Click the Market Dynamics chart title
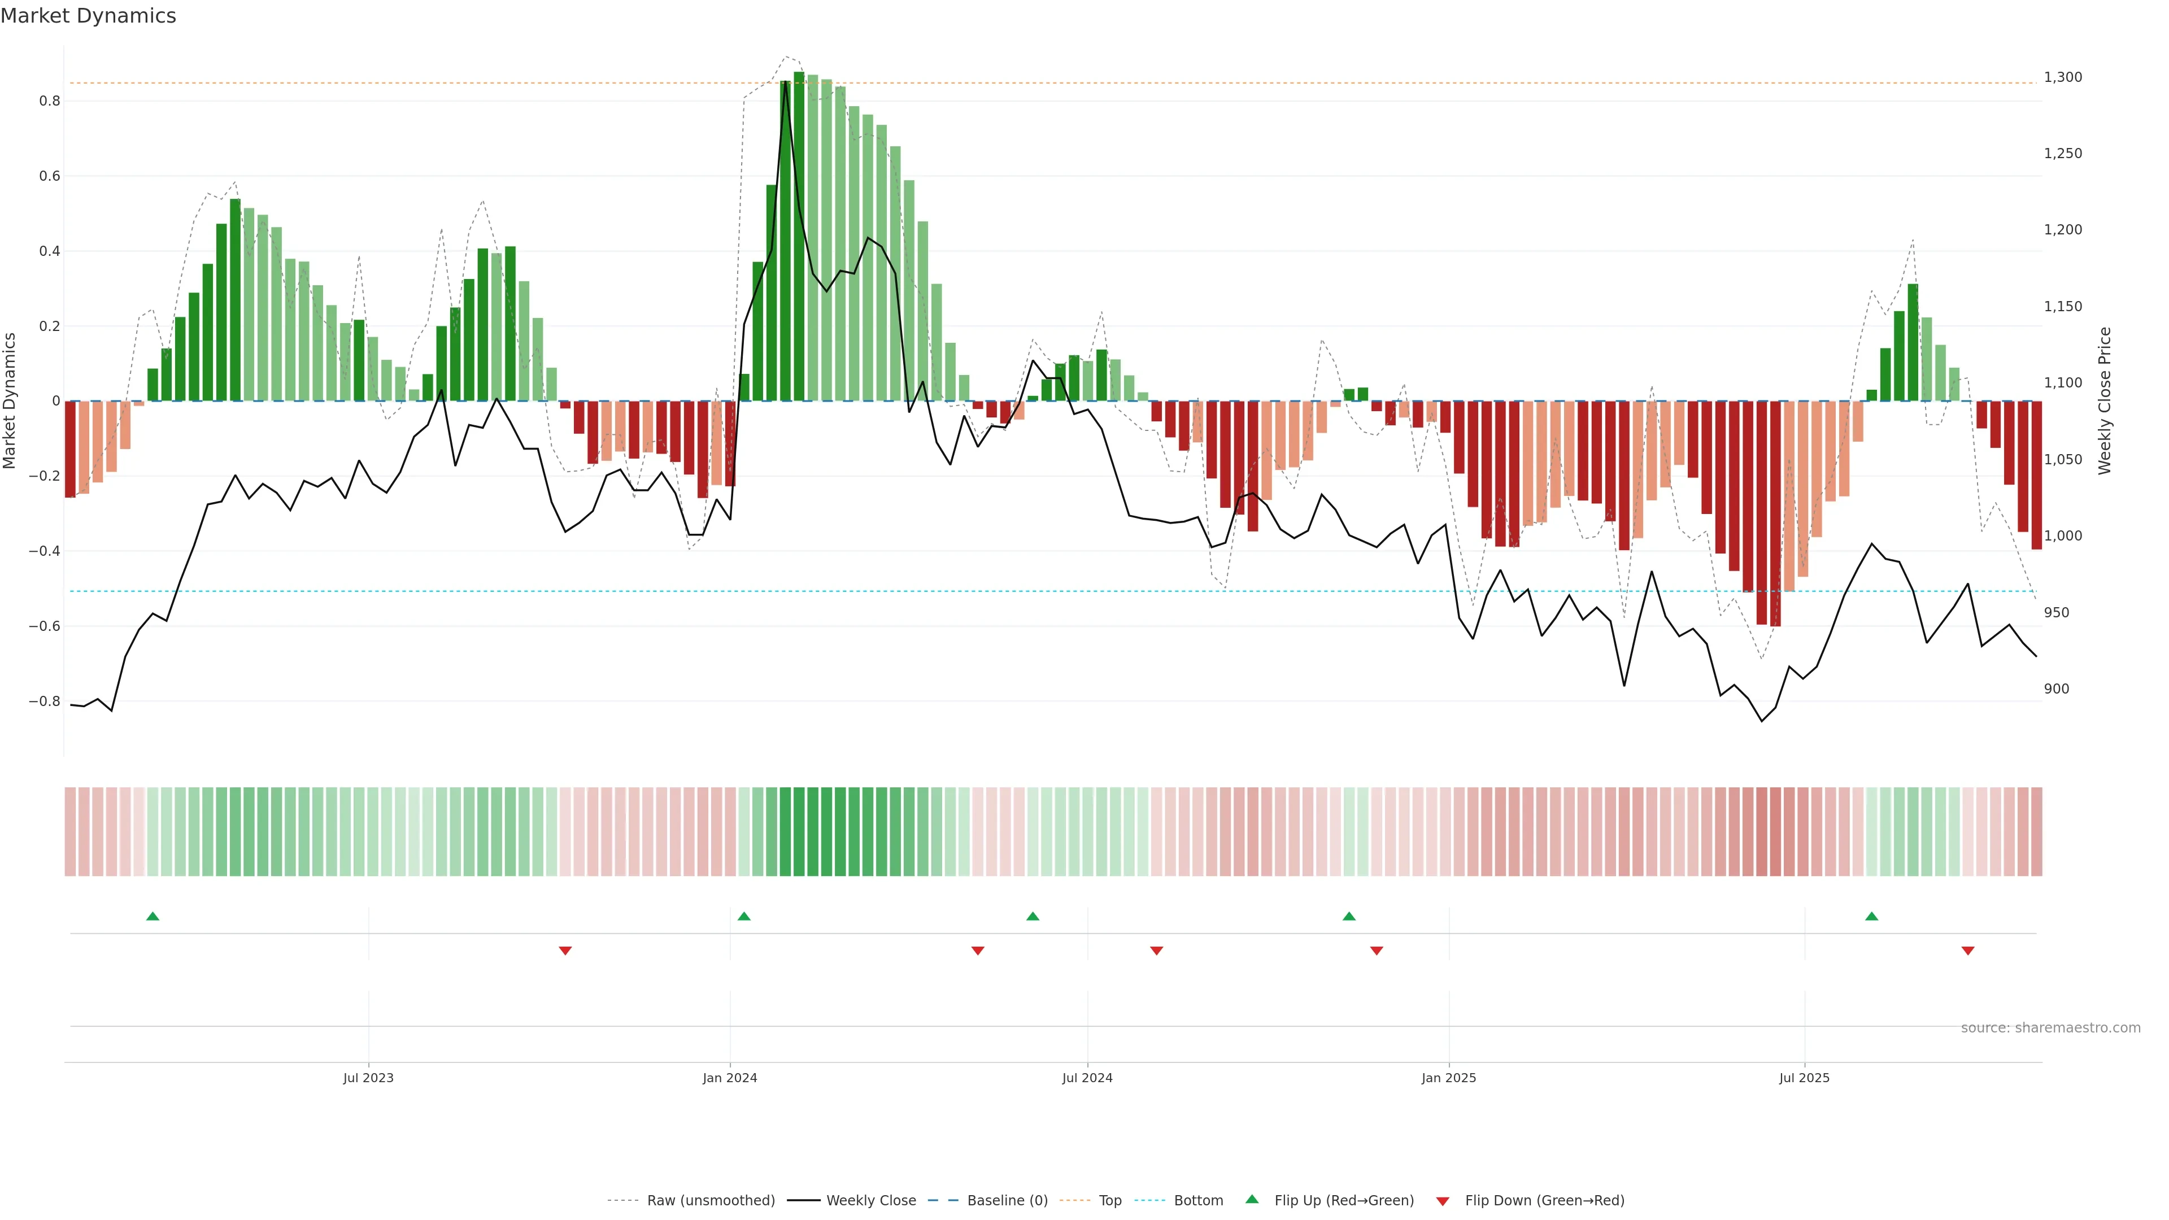 coord(89,16)
